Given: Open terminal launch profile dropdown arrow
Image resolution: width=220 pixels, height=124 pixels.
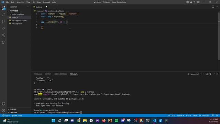Looking at the screenshot, I should click(x=203, y=74).
